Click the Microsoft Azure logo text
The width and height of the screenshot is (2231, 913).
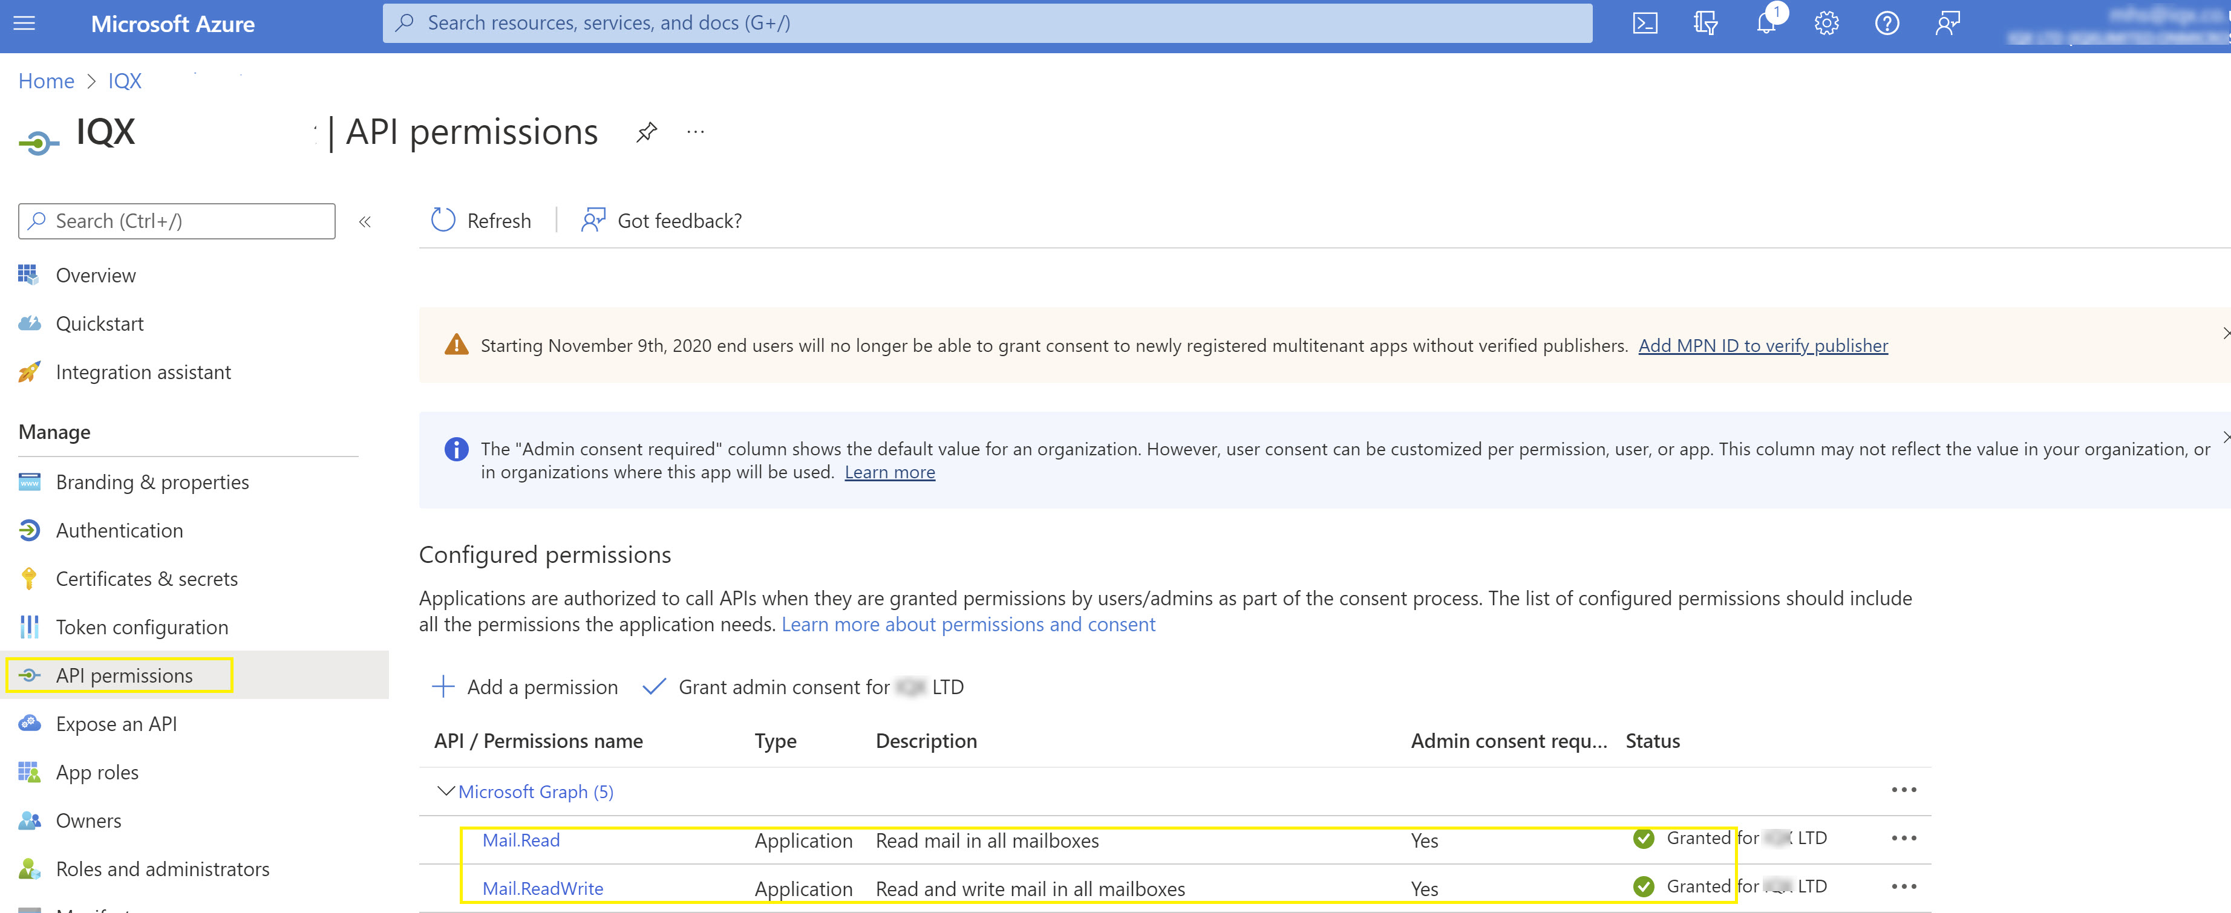[x=173, y=24]
